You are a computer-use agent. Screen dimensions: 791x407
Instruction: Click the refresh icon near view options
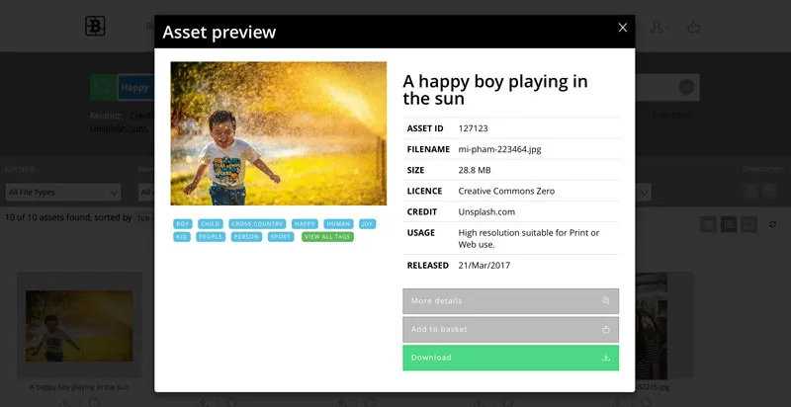773,224
